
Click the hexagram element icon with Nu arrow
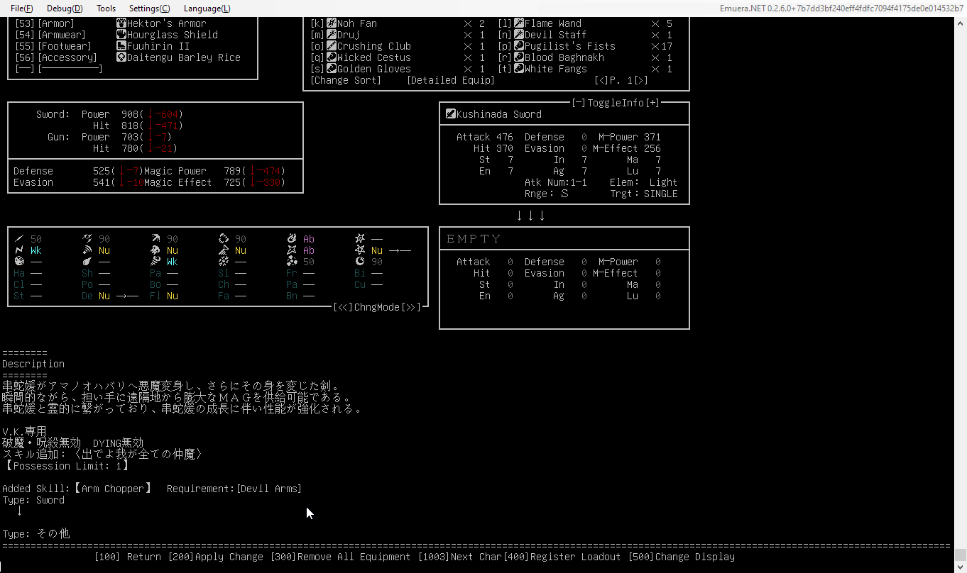pyautogui.click(x=360, y=250)
